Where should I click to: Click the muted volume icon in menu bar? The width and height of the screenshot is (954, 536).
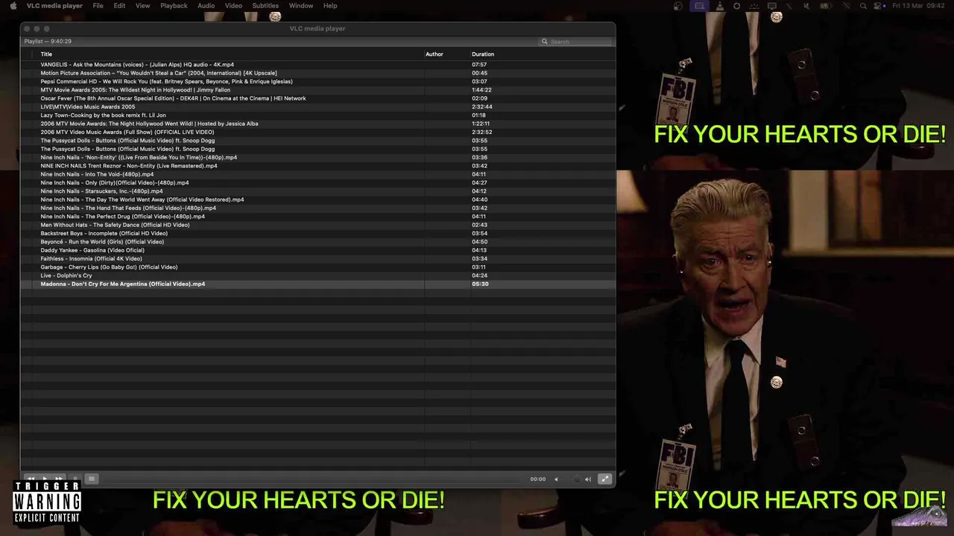coord(806,6)
